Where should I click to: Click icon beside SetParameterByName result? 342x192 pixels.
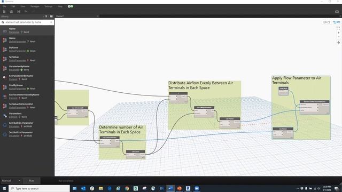(x=4, y=77)
